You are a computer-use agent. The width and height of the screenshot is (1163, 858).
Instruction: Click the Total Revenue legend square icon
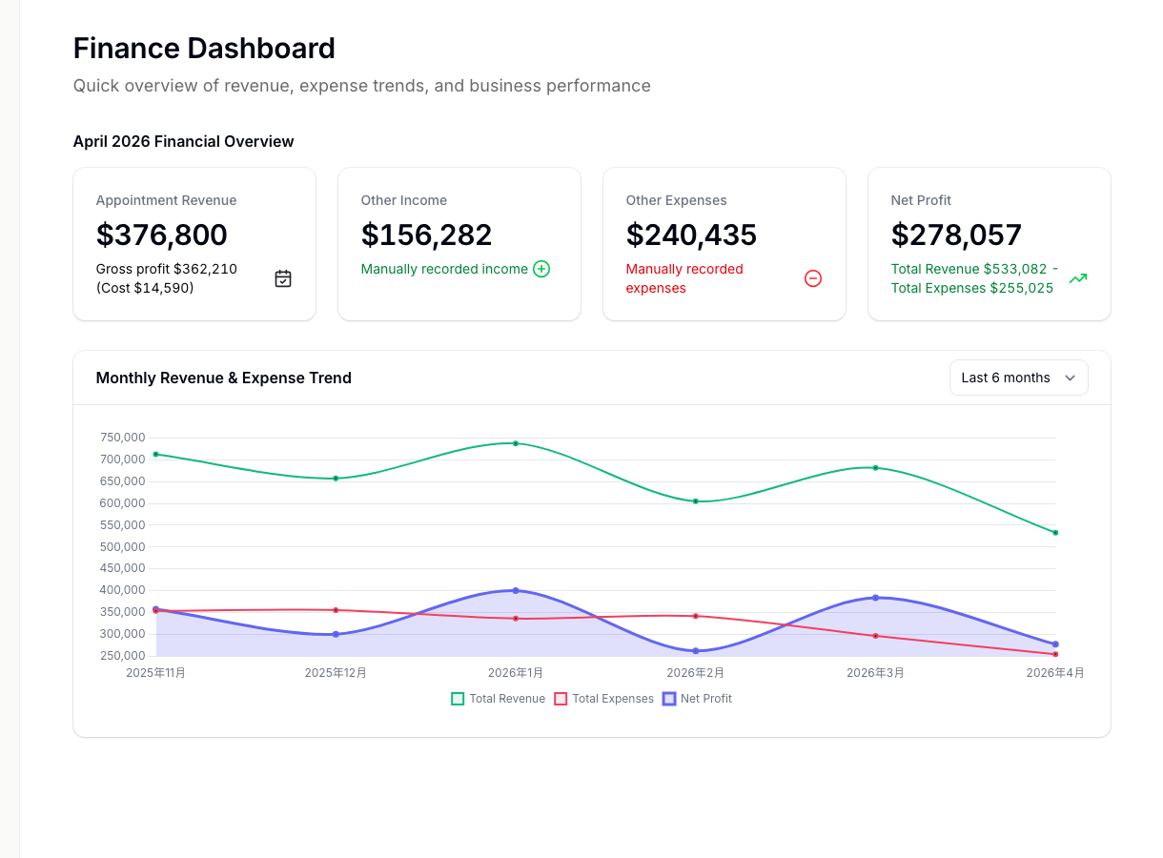click(458, 698)
